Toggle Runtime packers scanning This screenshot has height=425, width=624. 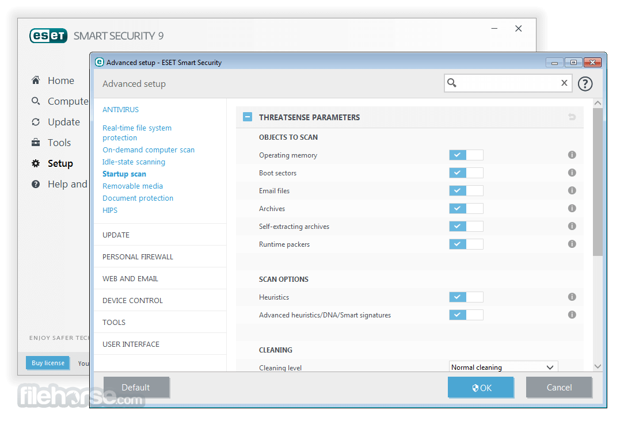[466, 244]
